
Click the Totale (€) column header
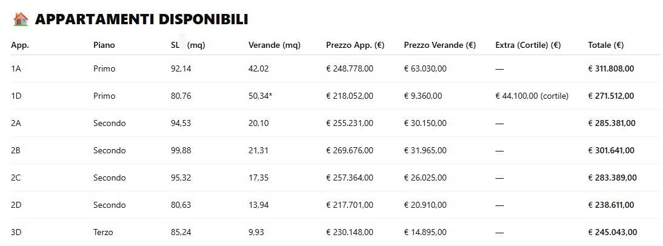tap(605, 45)
